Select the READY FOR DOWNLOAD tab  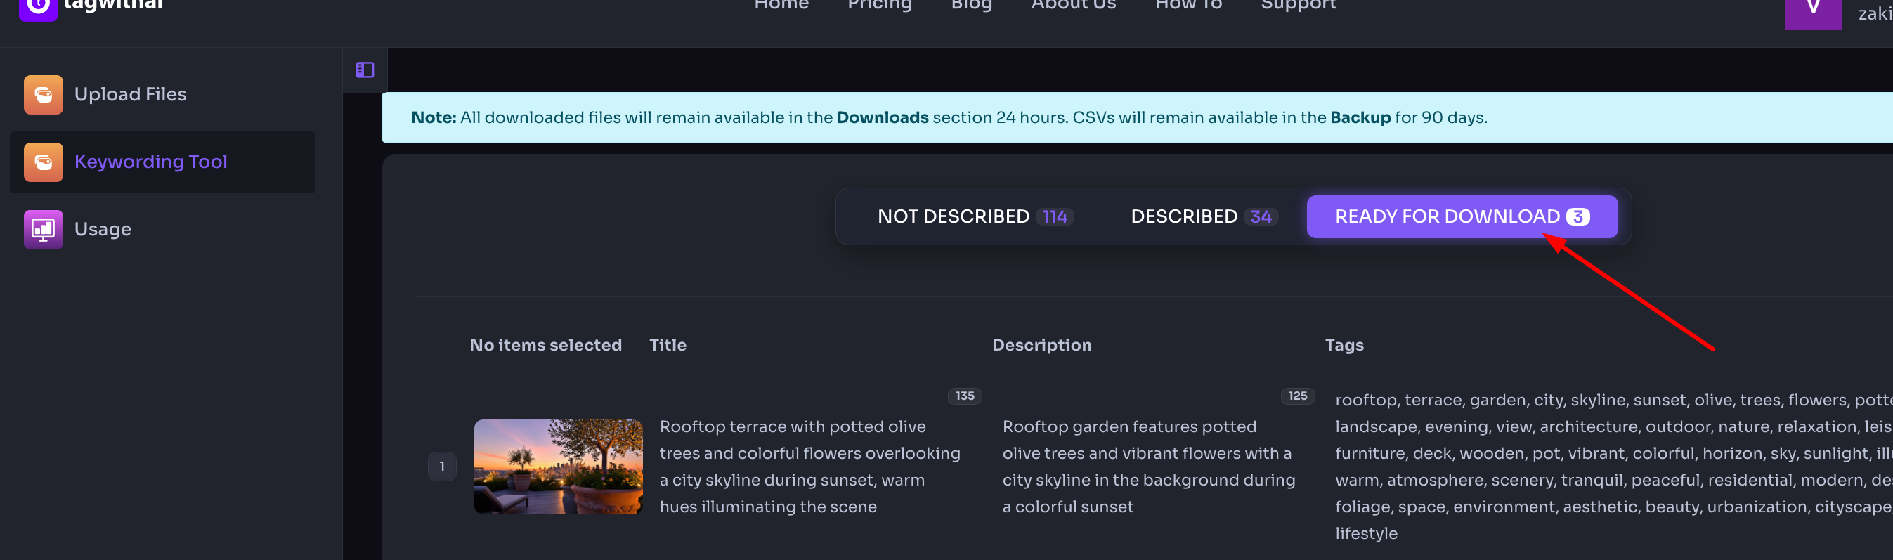(1461, 217)
